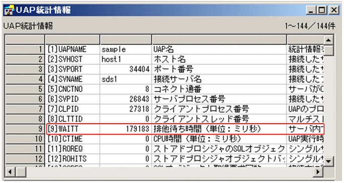Screen dimensions: 344x183
Task: Click the [11]ROREQ cell
Action: pos(72,149)
